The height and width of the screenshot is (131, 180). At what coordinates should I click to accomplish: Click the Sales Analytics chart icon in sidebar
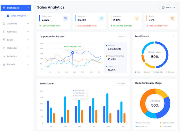click(x=8, y=16)
